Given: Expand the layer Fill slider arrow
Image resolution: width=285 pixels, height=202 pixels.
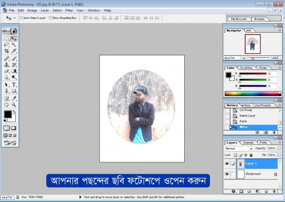Looking at the screenshot, I should point(277,155).
